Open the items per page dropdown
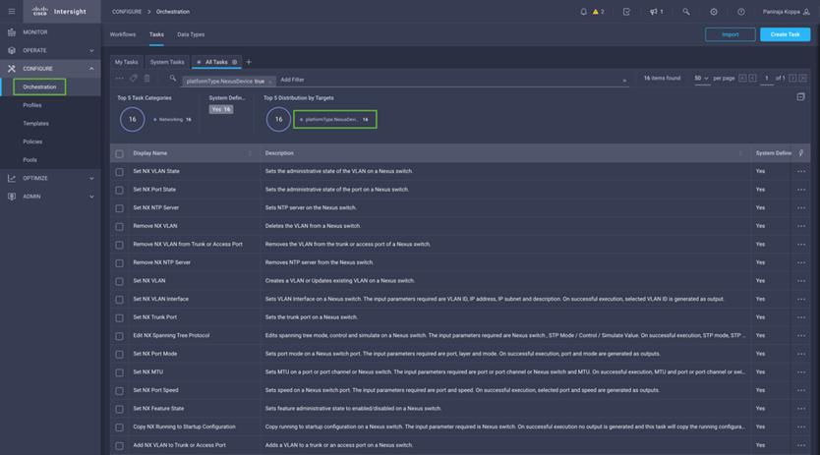The image size is (820, 455). point(701,79)
